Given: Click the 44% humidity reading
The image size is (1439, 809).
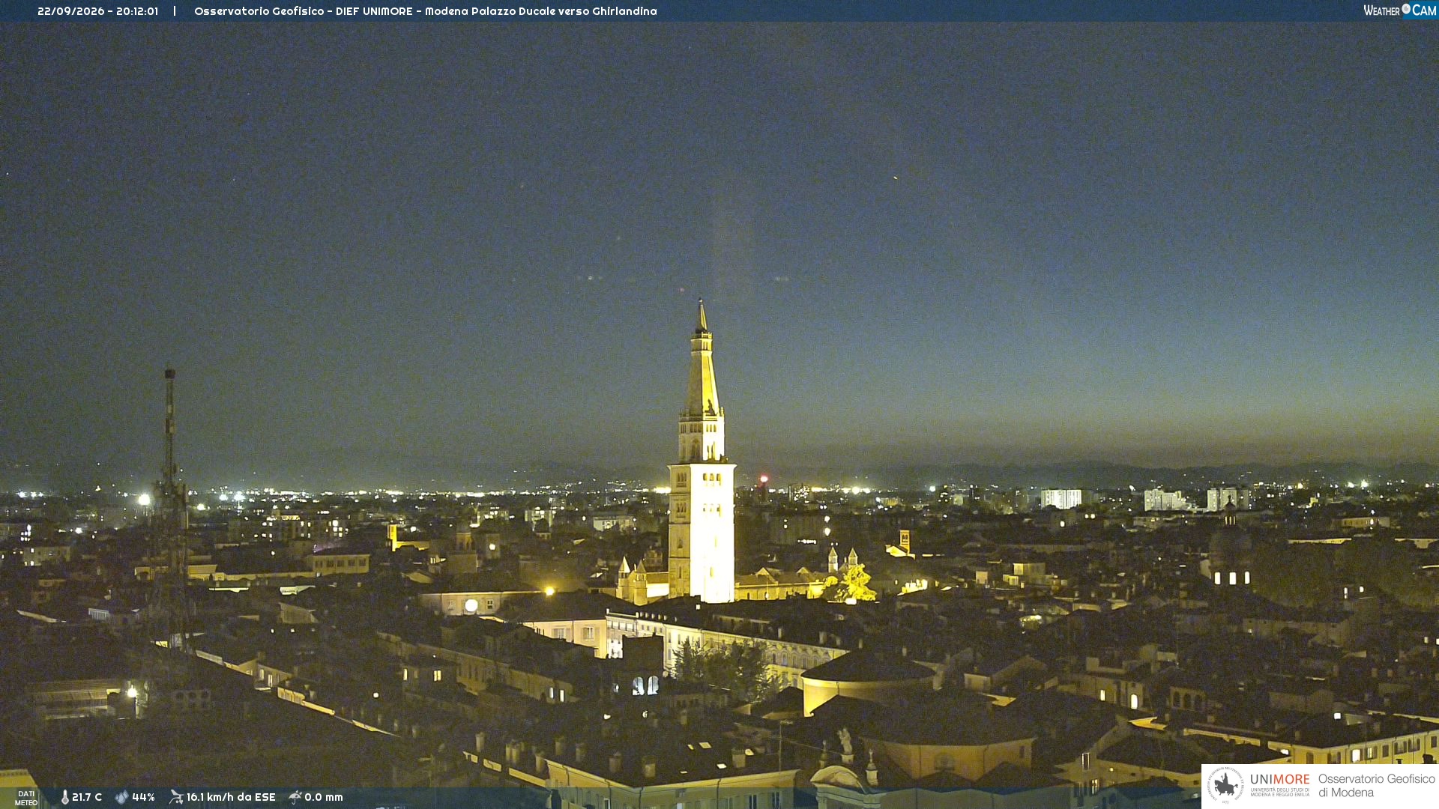Looking at the screenshot, I should pyautogui.click(x=143, y=798).
